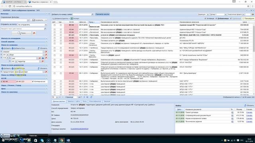255x143 pixels.
Task: Open operator dropdown before 'убор' field
Action: point(7,55)
